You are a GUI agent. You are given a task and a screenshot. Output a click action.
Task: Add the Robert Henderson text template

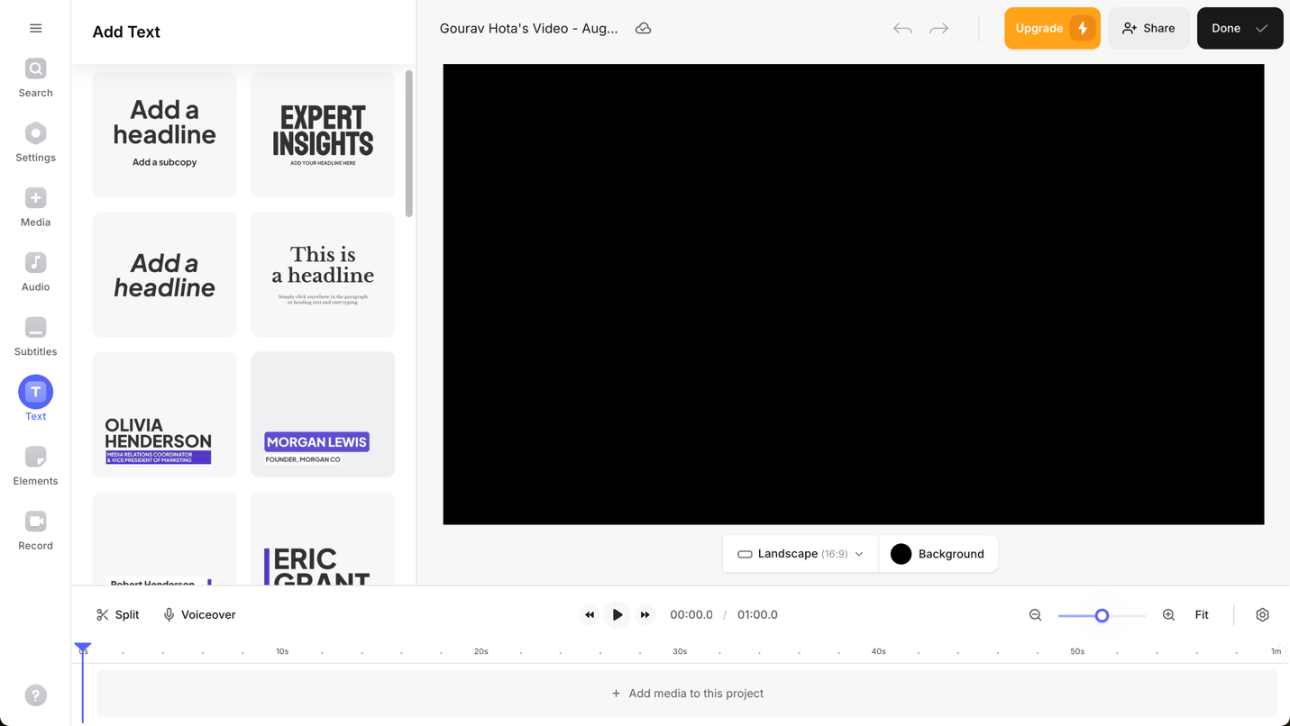click(x=164, y=539)
